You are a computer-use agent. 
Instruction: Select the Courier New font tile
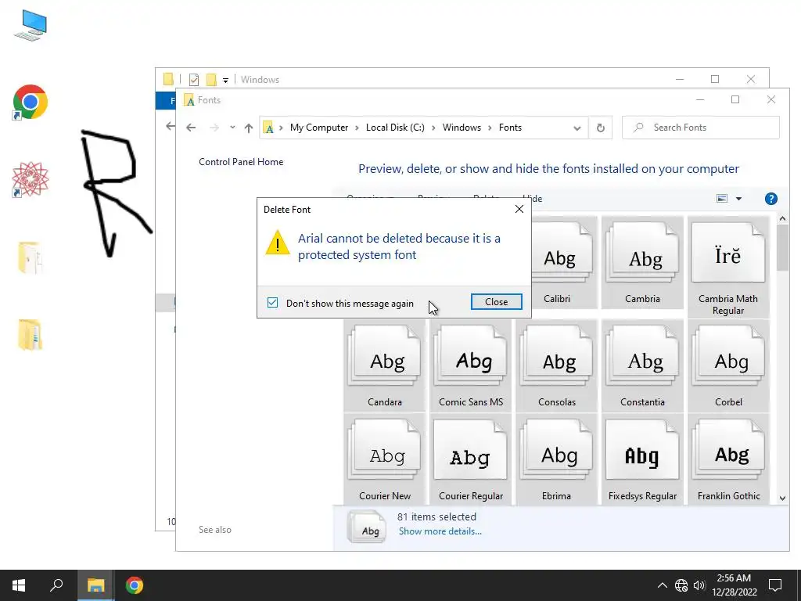click(x=385, y=460)
